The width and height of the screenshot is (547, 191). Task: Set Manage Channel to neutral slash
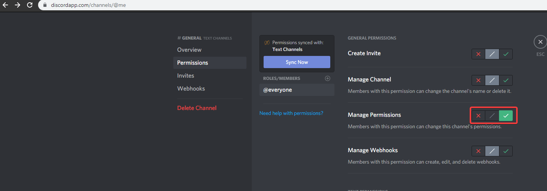[492, 80]
